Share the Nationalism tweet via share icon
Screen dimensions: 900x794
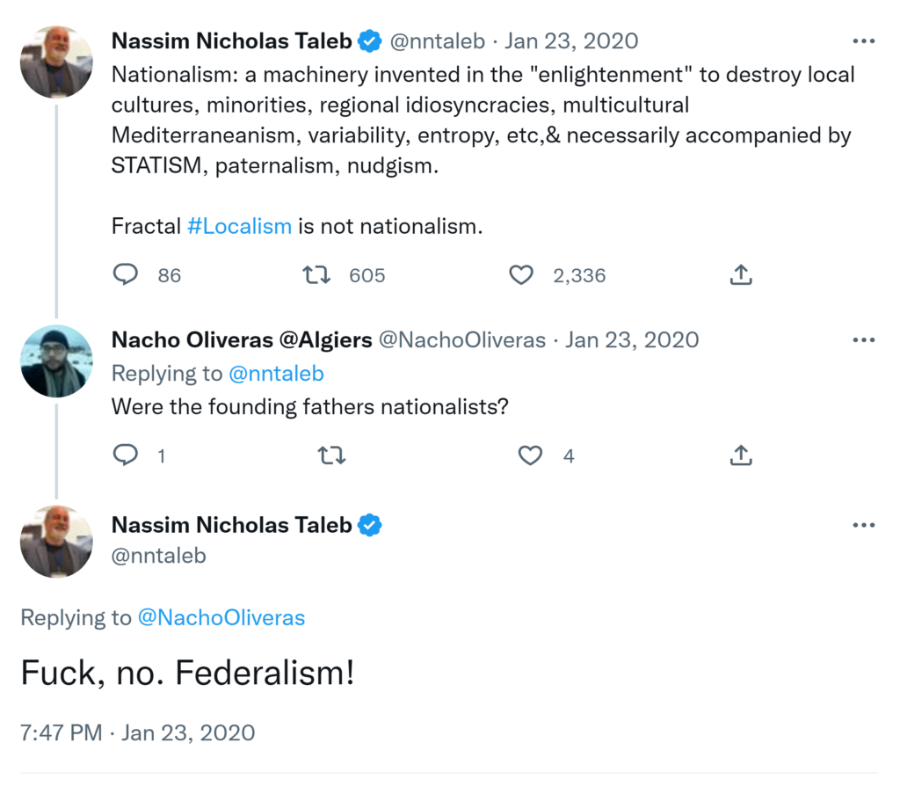point(741,275)
